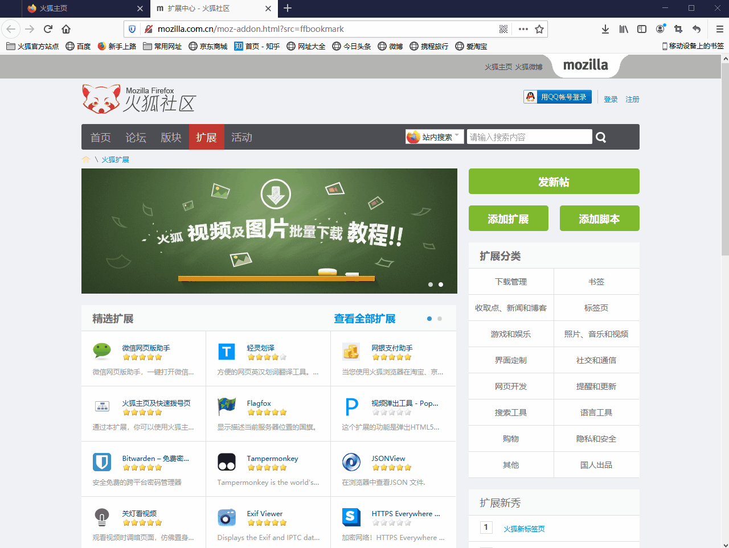The image size is (729, 548).
Task: Expand the 常用网址 bookmarks folder
Action: point(162,46)
